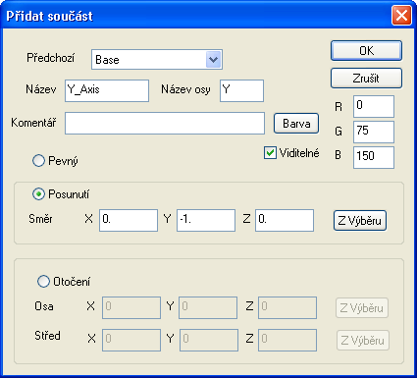Click the Zrušit button
Image resolution: width=417 pixels, height=378 pixels.
(x=366, y=79)
